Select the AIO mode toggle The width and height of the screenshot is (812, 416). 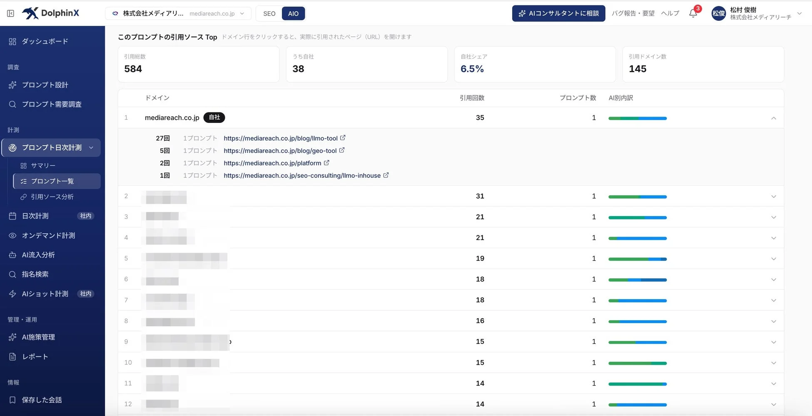[x=293, y=13]
